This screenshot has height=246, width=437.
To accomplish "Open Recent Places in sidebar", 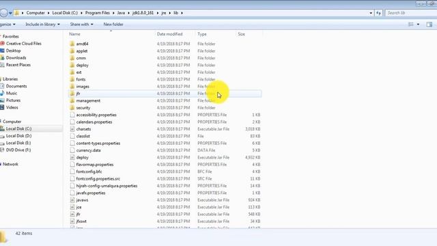I will tap(18, 65).
